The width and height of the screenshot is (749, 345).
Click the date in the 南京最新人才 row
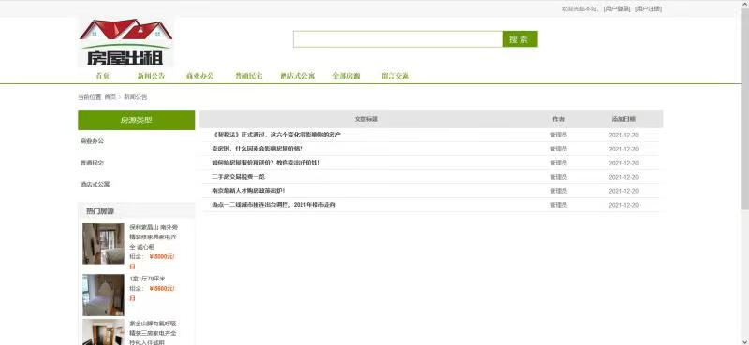click(x=624, y=191)
